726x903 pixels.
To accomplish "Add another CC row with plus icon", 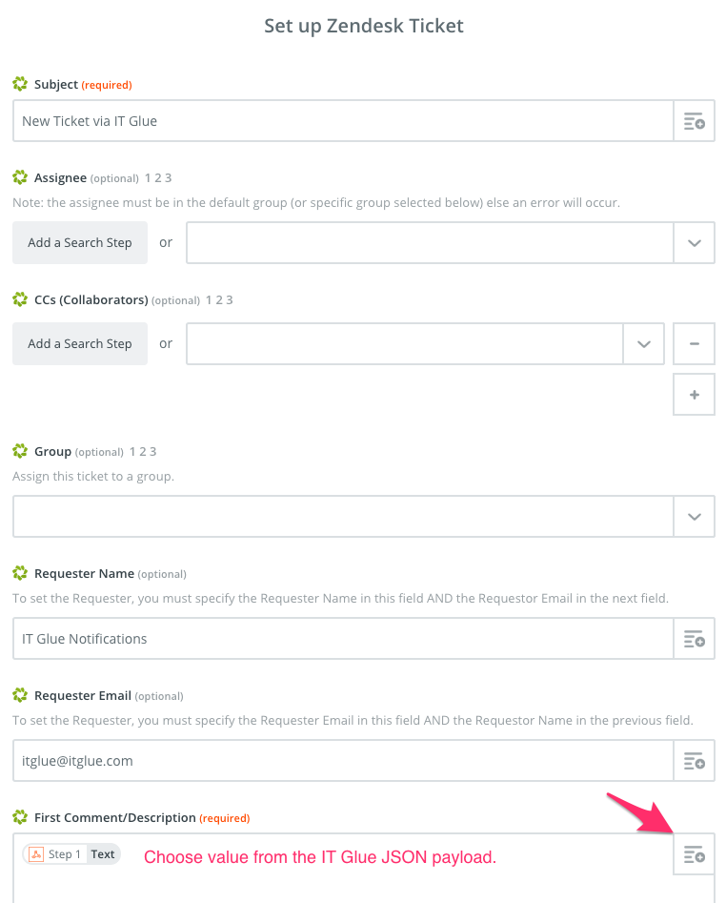I will tap(694, 395).
